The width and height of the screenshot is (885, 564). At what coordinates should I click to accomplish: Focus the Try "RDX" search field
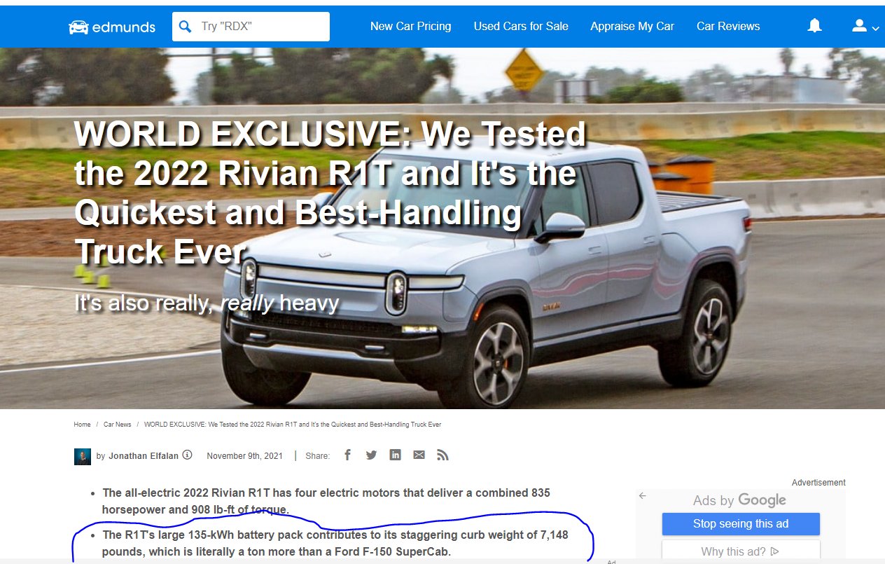click(x=251, y=27)
